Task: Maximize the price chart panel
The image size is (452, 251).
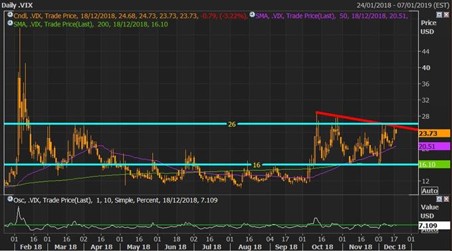Action: tap(439, 15)
